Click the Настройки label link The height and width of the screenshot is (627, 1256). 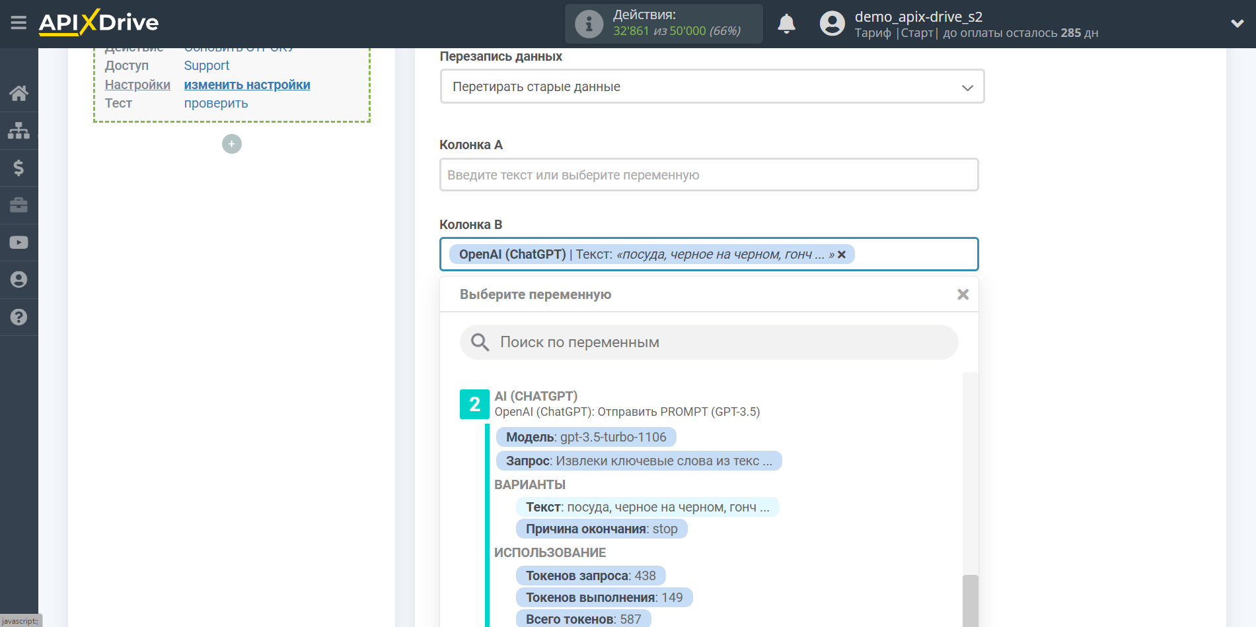tap(137, 84)
